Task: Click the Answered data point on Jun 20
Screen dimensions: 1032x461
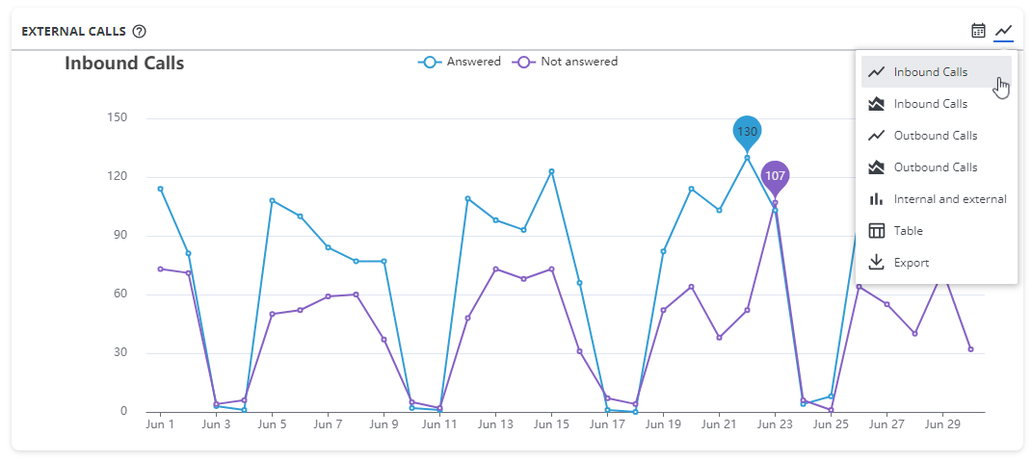Action: coord(691,189)
